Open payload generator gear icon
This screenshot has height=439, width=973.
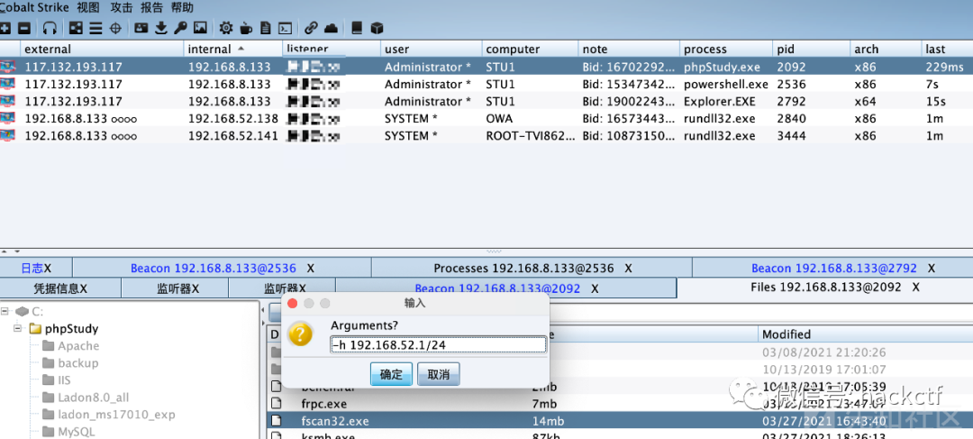(x=226, y=28)
